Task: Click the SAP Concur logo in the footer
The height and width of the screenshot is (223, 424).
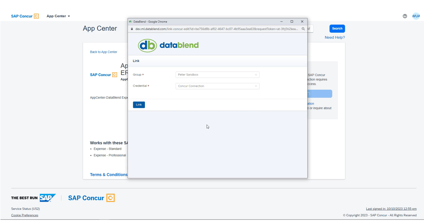Action: pyautogui.click(x=91, y=198)
